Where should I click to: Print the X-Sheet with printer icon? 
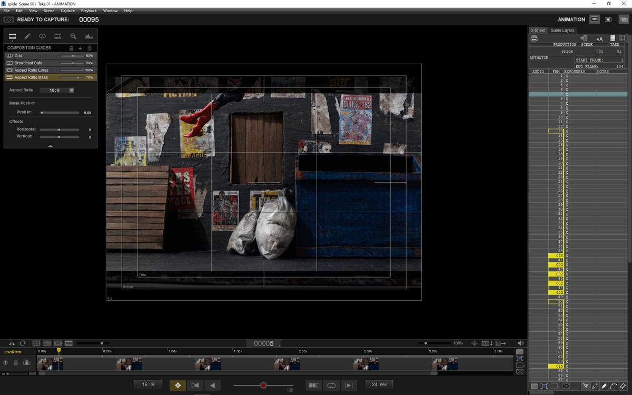click(x=534, y=38)
